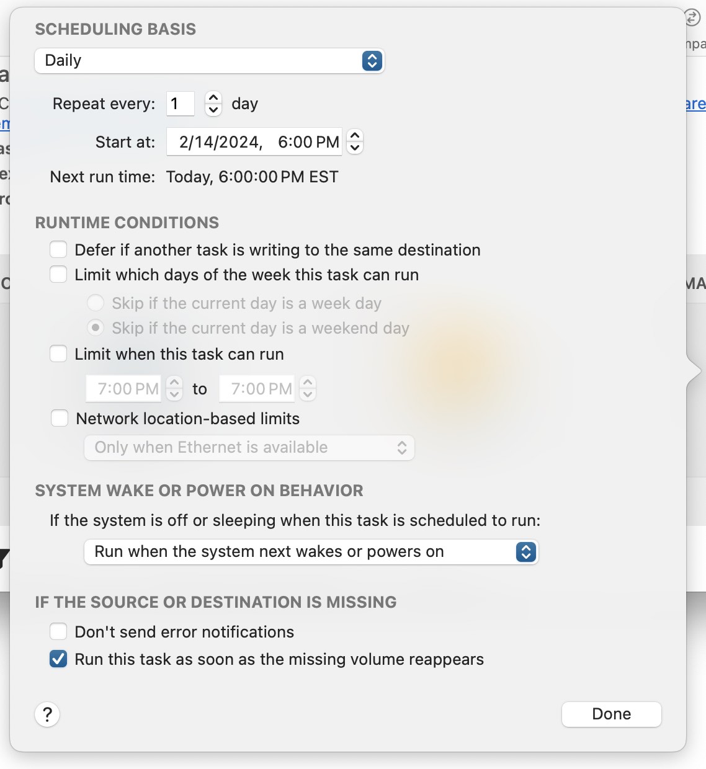This screenshot has height=769, width=706.
Task: Select Skip if current day is a week day
Action: 96,303
